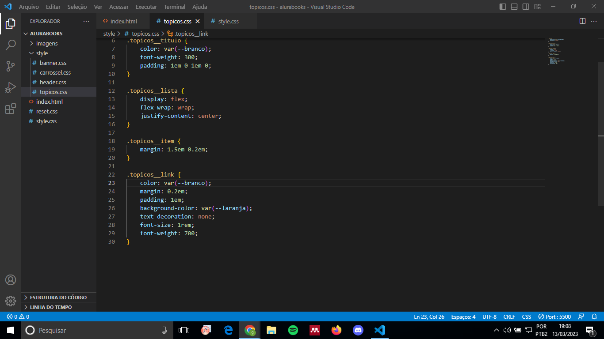Click Ln 23, Col 26 status item
The height and width of the screenshot is (339, 604).
tap(429, 316)
